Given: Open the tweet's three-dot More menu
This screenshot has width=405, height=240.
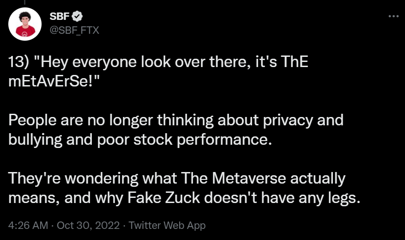Looking at the screenshot, I should click(393, 16).
